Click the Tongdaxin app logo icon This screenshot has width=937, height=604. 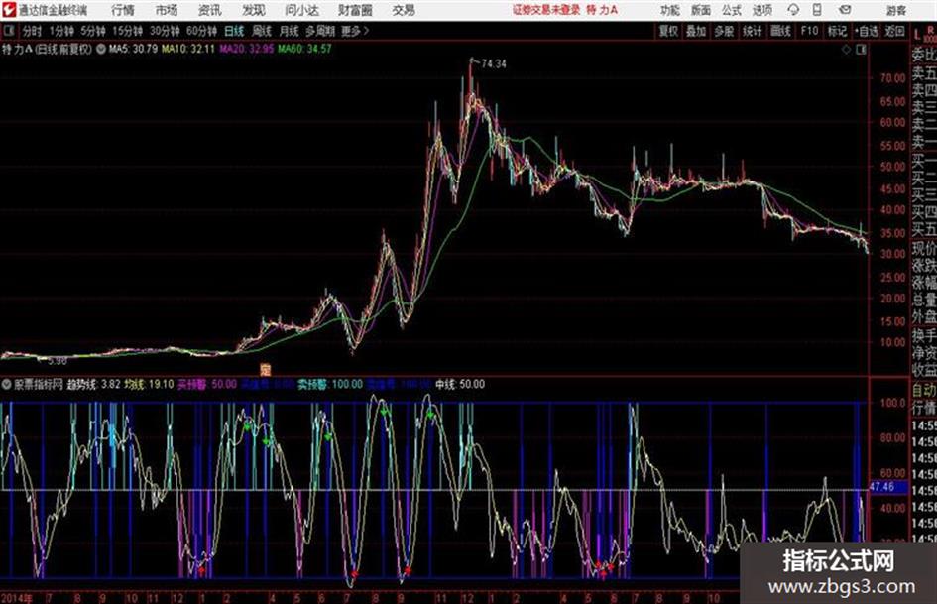click(8, 10)
